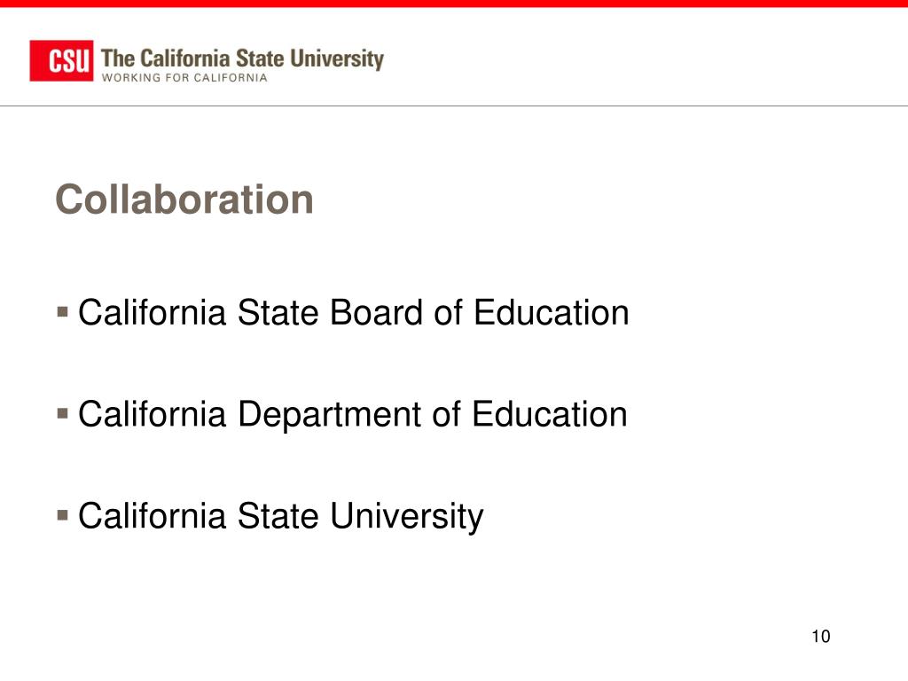Select the square bullet before Department of Education
This screenshot has height=681, width=908.
[63, 413]
